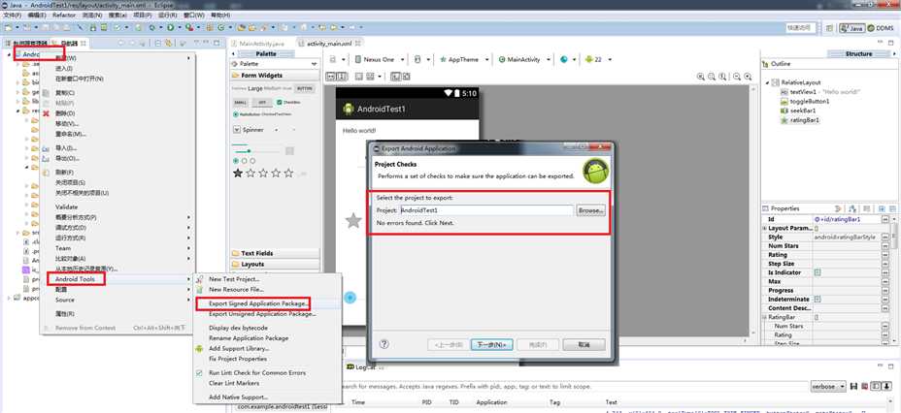Collapse the RelativeLayout node in Outline

[x=768, y=82]
